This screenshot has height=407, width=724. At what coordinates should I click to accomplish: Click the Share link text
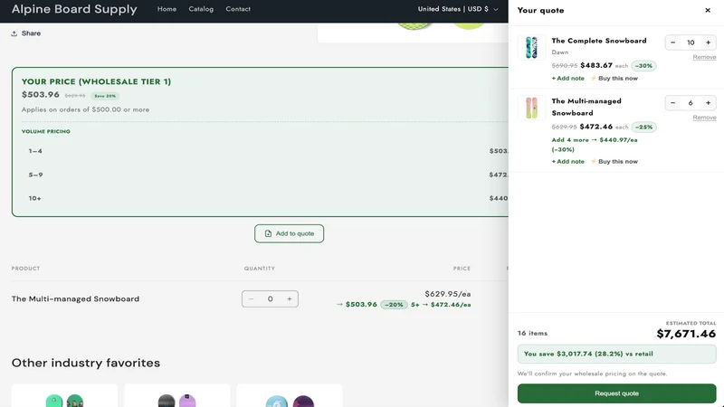(x=31, y=33)
